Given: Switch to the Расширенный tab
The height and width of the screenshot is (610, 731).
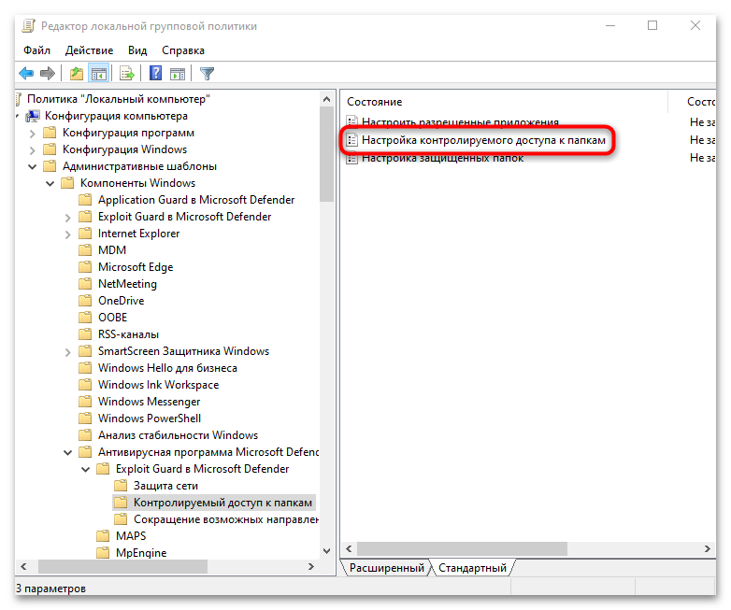Looking at the screenshot, I should click(x=386, y=568).
